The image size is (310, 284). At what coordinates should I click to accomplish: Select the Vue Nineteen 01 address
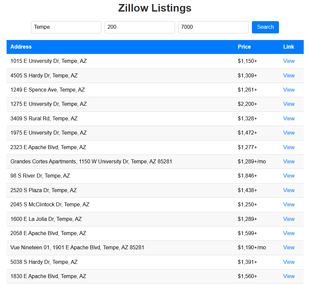tap(77, 247)
